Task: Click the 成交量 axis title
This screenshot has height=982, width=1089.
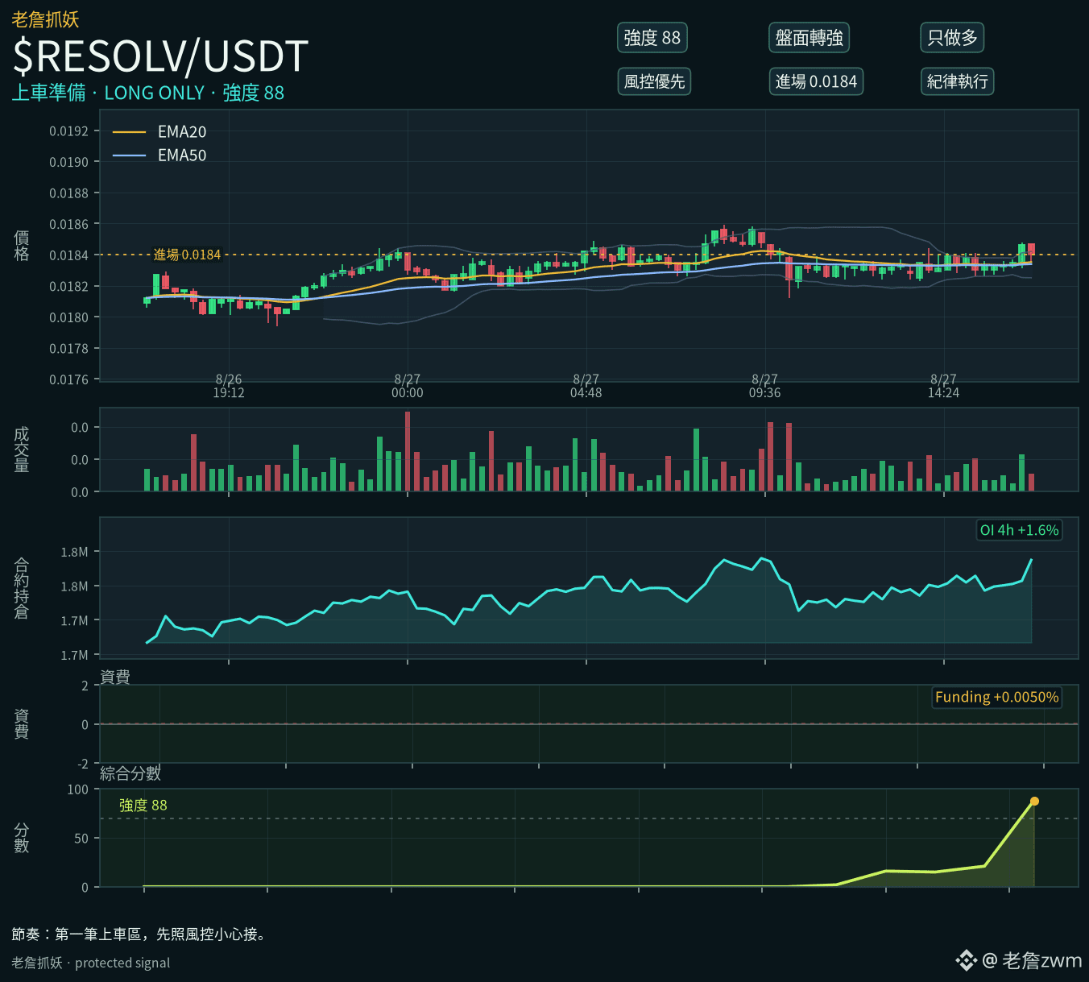Action: click(x=22, y=450)
